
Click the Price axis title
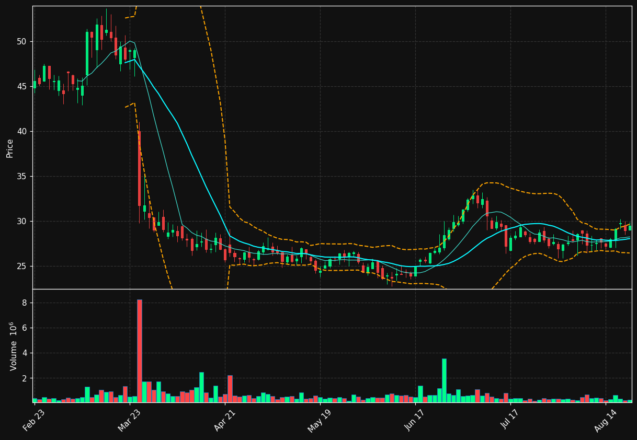10,148
